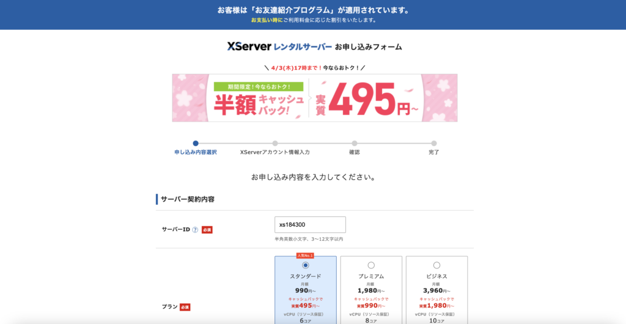Screen dimensions: 626x324
Task: Open the 半額キャッシュバック campaign banner
Action: pos(315,98)
